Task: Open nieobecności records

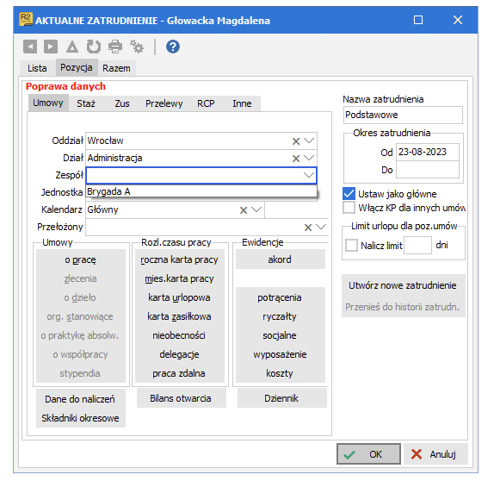Action: click(x=180, y=335)
